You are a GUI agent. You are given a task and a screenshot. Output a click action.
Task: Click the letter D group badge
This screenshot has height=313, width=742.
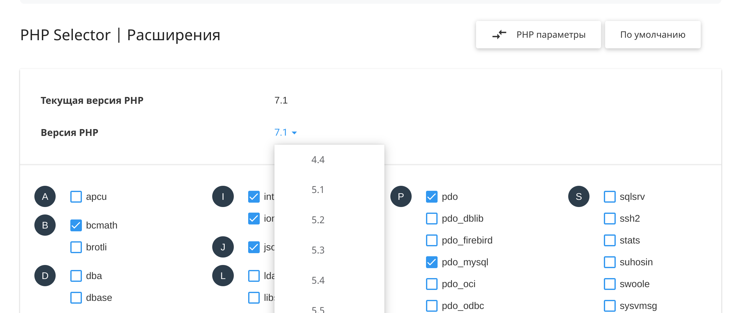tap(45, 276)
